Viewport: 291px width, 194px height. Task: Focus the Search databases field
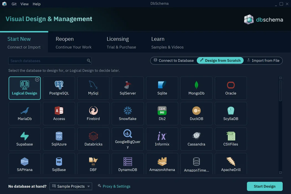point(50,61)
